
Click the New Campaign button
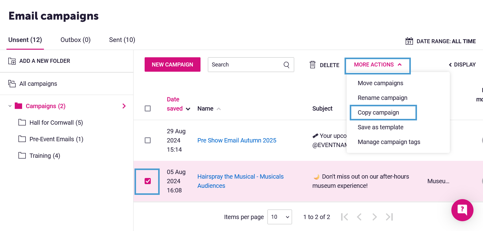point(172,65)
